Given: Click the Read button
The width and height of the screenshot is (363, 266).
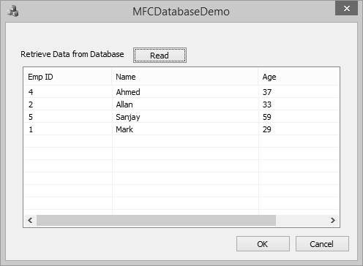Looking at the screenshot, I should pos(160,56).
